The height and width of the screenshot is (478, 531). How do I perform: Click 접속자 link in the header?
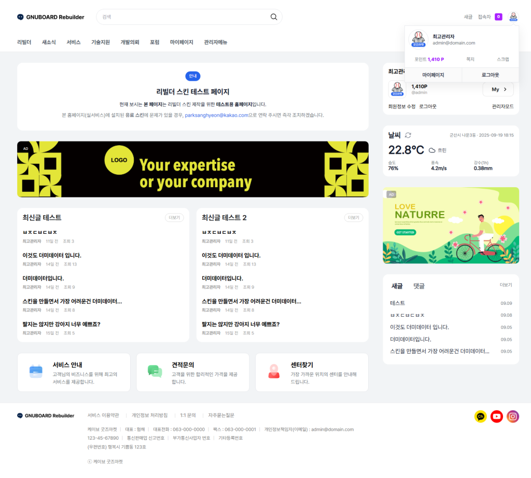484,17
